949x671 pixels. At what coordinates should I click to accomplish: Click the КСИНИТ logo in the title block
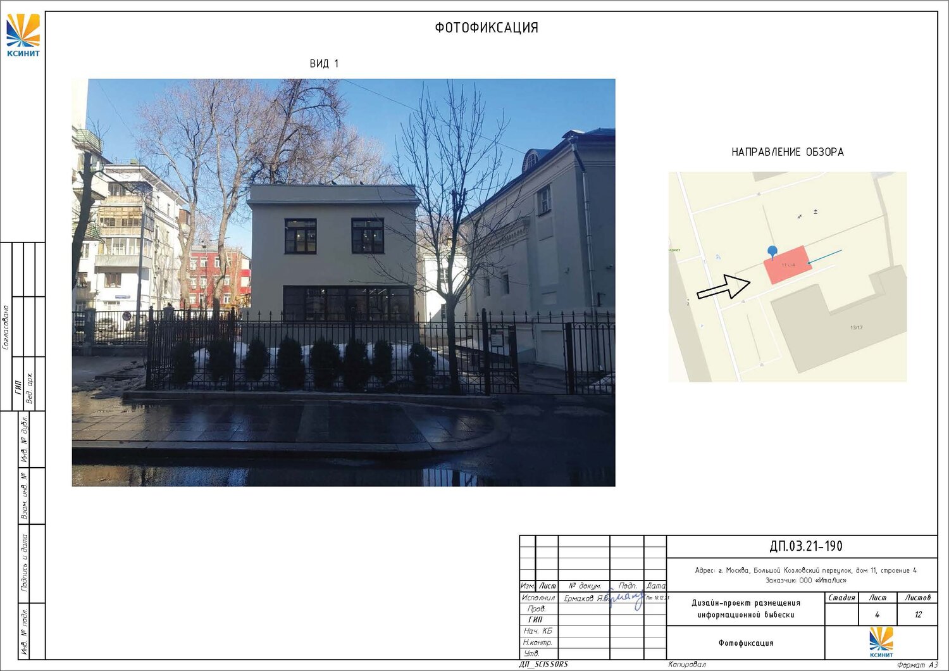coord(881,642)
